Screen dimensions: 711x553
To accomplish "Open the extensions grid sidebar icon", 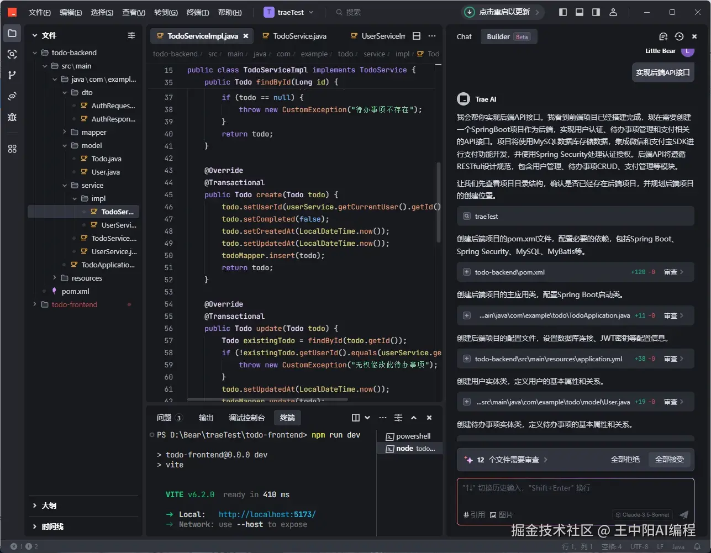I will [12, 149].
